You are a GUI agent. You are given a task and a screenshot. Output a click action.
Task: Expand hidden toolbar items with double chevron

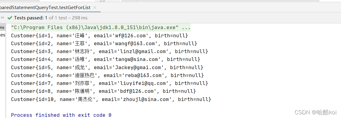click(x=3, y=18)
